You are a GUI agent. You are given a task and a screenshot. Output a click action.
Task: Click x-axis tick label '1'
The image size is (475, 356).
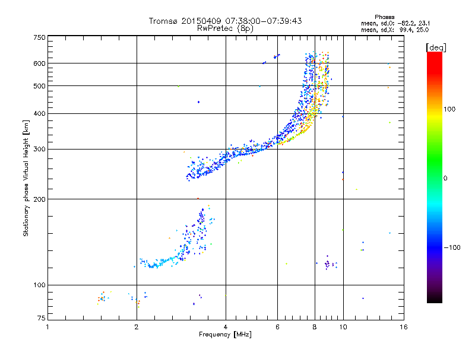click(47, 327)
